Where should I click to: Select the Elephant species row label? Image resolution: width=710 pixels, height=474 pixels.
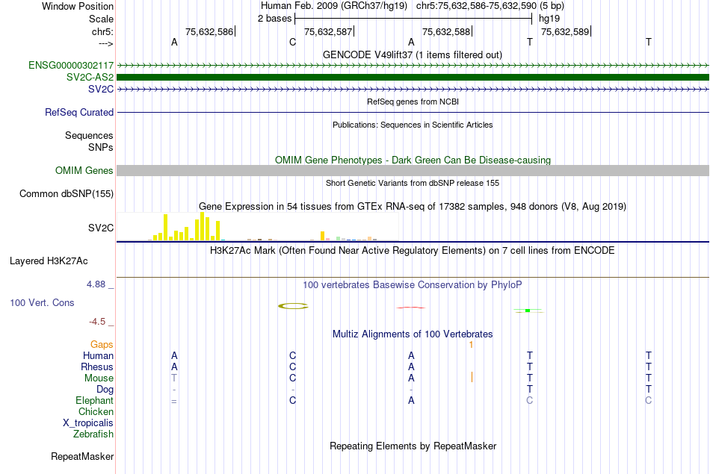95,400
